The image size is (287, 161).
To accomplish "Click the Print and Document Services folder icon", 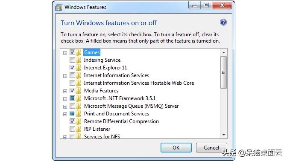I will pos(79,114).
